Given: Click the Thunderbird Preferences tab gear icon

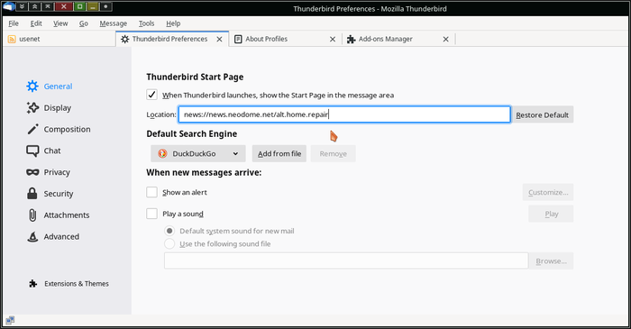Looking at the screenshot, I should 125,39.
